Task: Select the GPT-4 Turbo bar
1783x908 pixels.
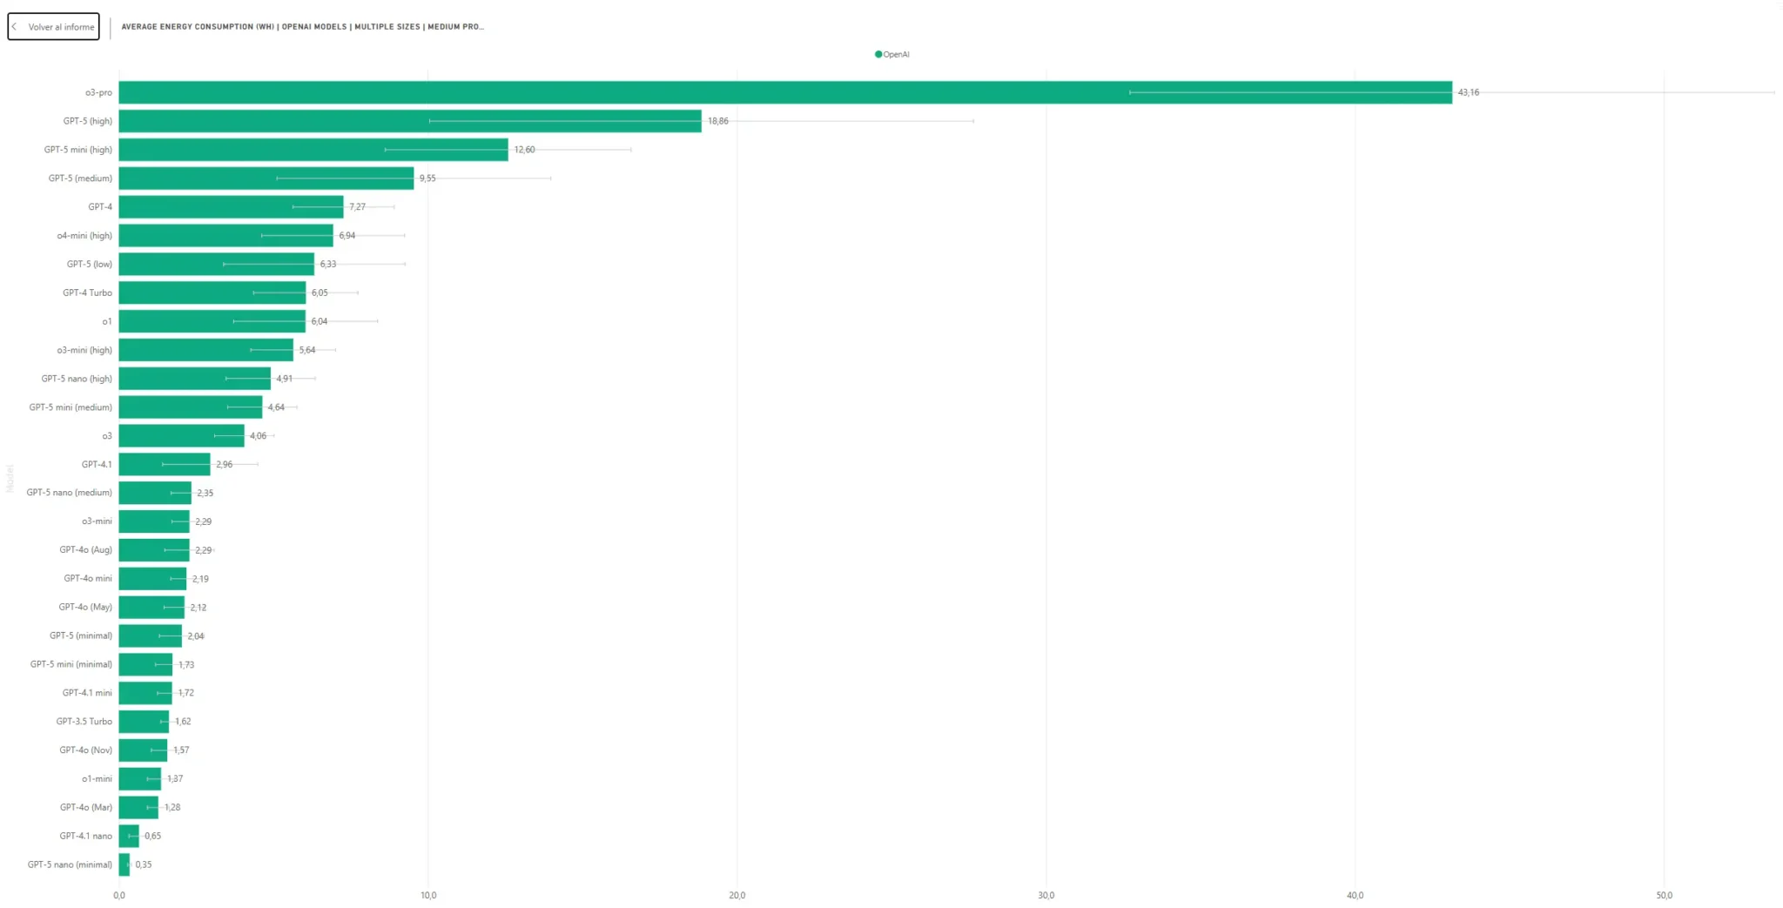Action: [212, 293]
